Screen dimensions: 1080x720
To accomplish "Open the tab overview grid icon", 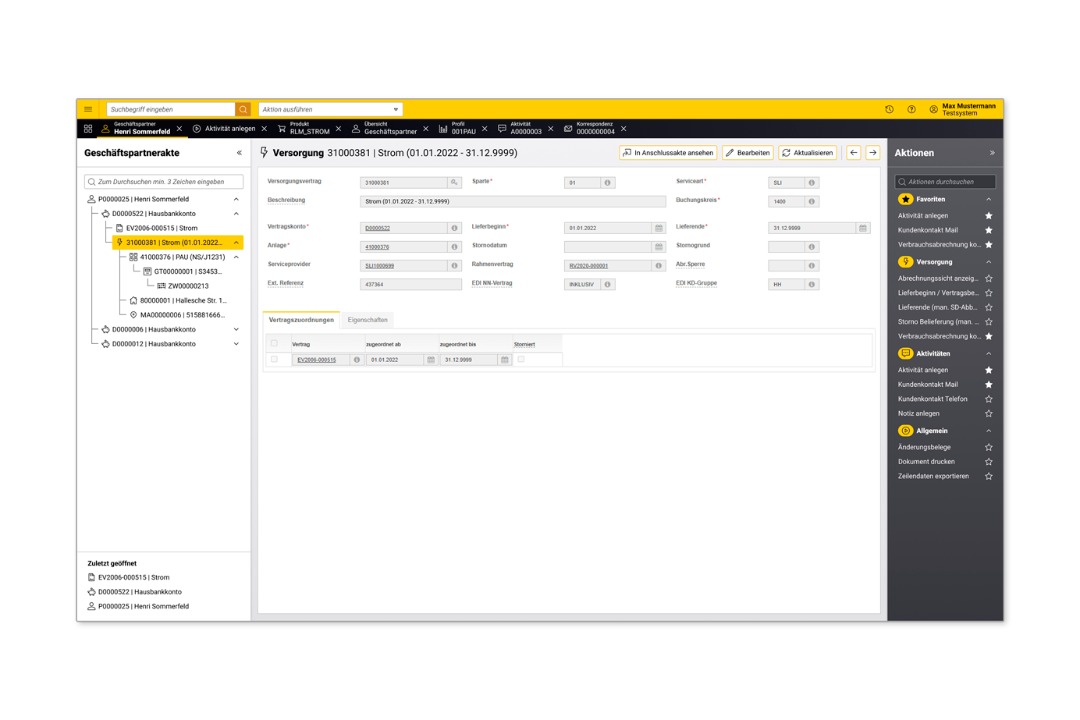I will click(88, 129).
